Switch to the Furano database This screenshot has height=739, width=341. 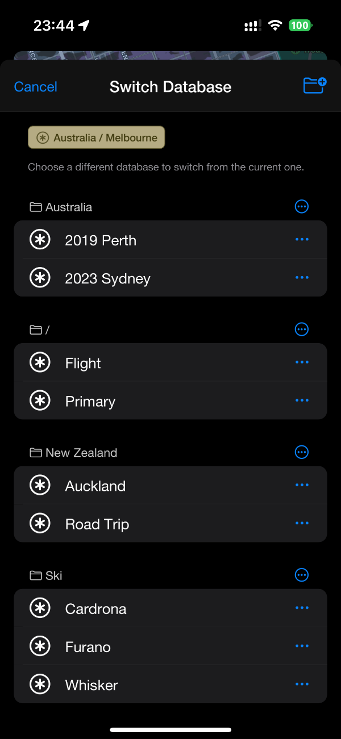tap(88, 646)
